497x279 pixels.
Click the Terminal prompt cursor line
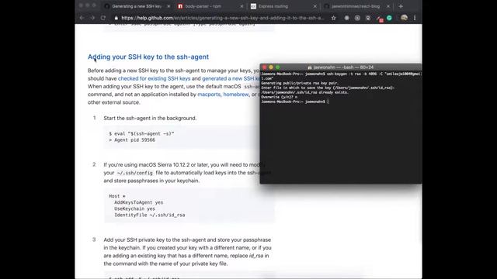pos(295,102)
